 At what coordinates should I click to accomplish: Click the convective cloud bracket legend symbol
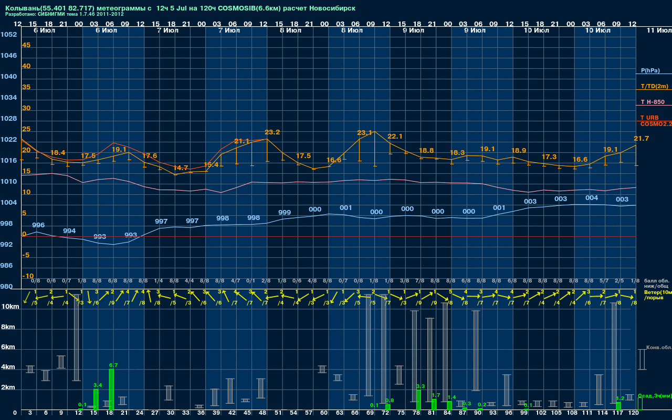pyautogui.click(x=642, y=360)
